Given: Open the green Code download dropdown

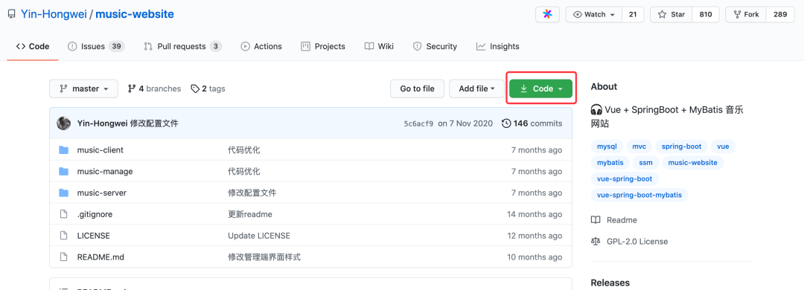Looking at the screenshot, I should pos(541,88).
